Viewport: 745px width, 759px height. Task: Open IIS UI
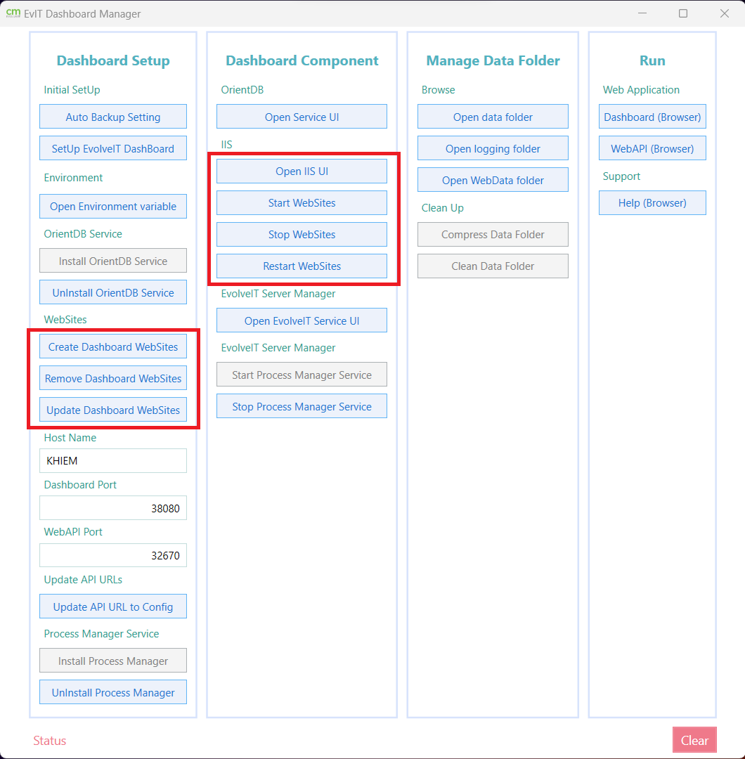[x=302, y=171]
